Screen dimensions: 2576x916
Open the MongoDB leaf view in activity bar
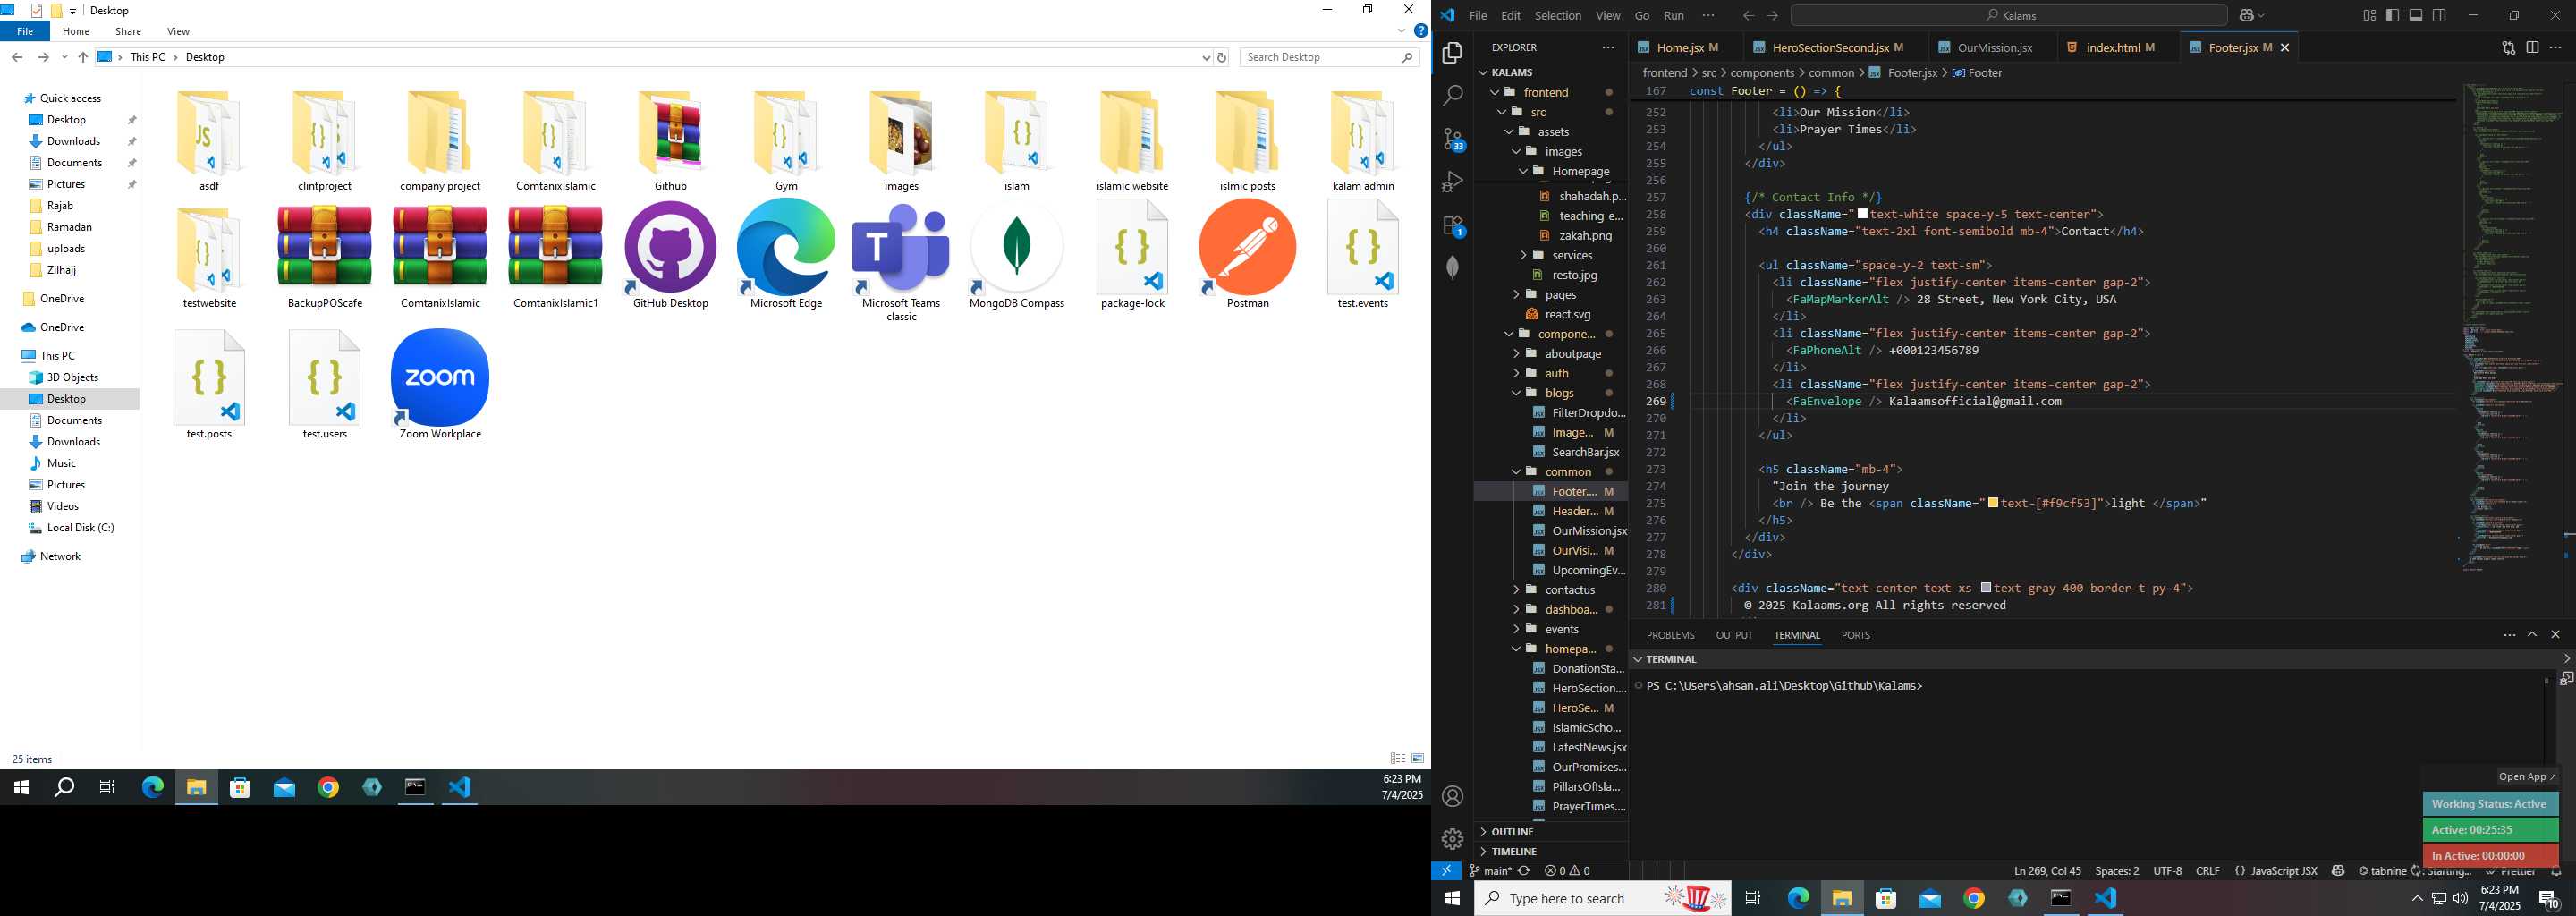tap(1452, 267)
